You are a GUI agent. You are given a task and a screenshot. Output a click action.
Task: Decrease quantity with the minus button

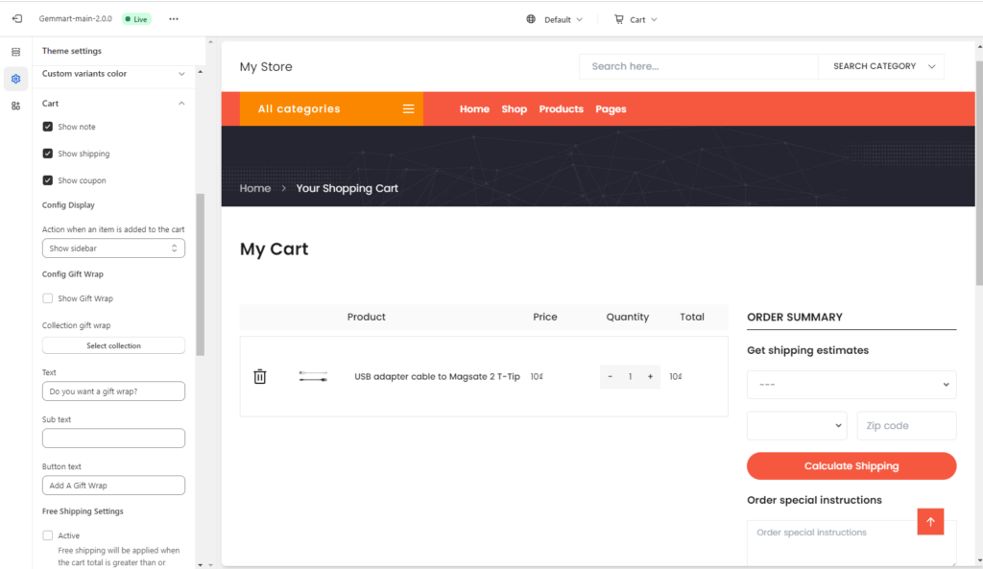pyautogui.click(x=610, y=377)
